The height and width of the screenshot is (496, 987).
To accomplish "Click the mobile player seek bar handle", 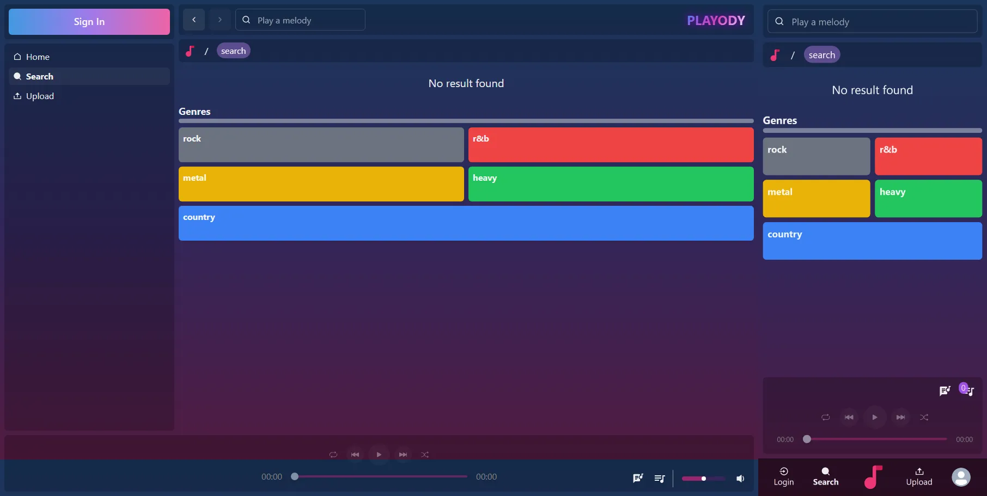I will (x=807, y=439).
